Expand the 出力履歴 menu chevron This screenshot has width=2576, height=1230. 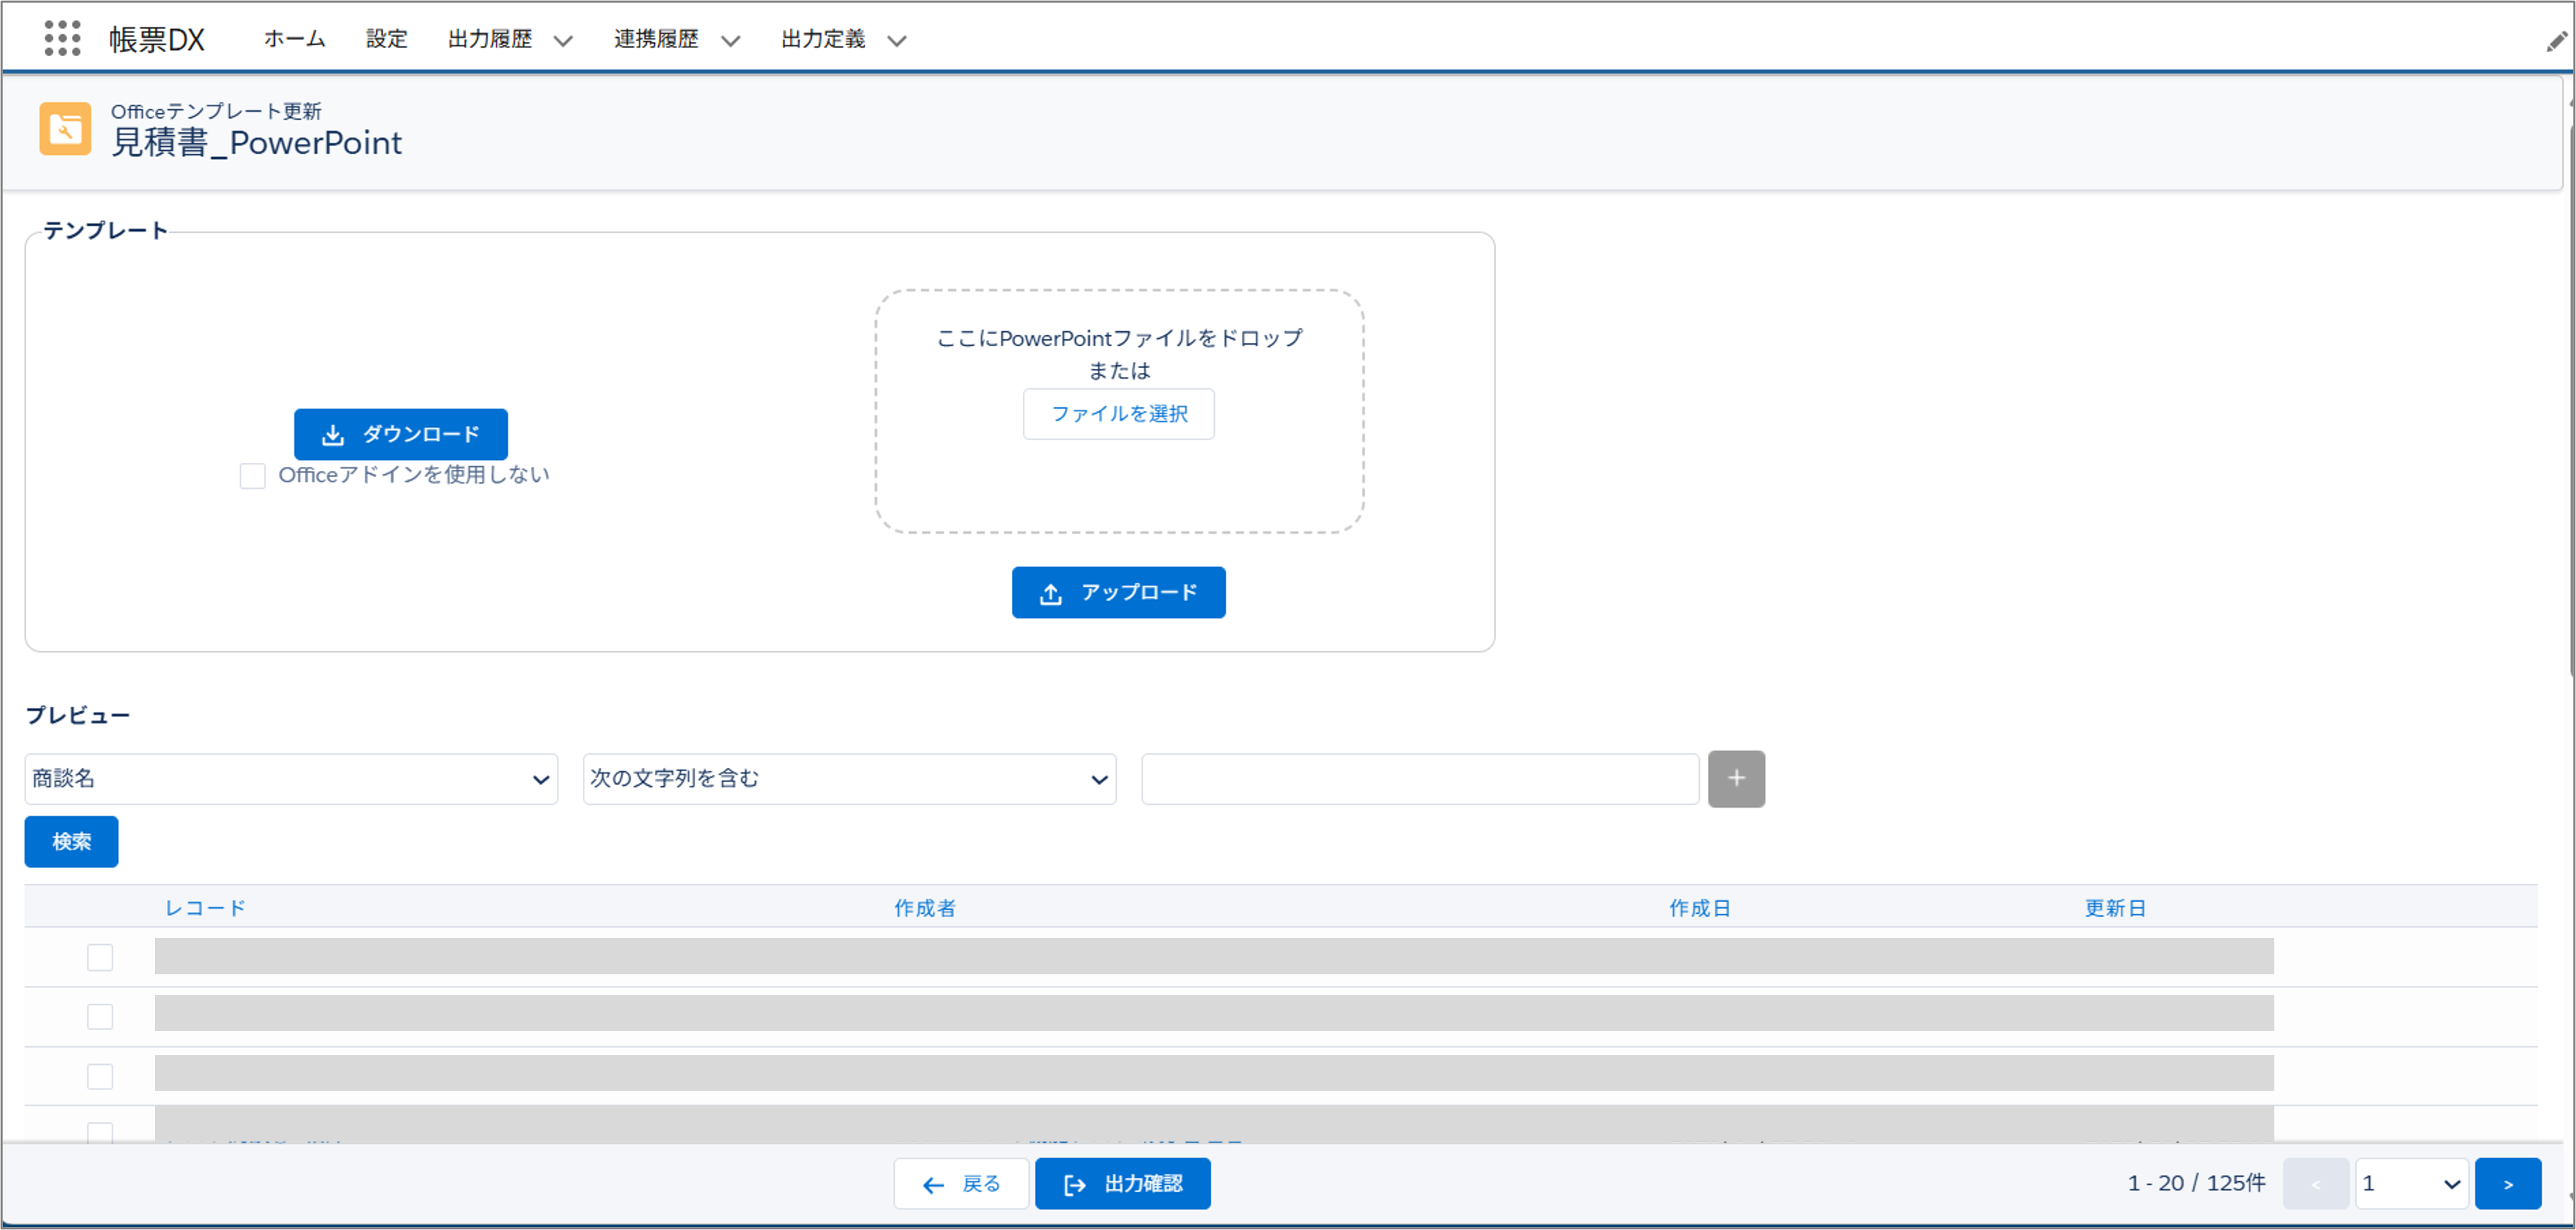(563, 41)
